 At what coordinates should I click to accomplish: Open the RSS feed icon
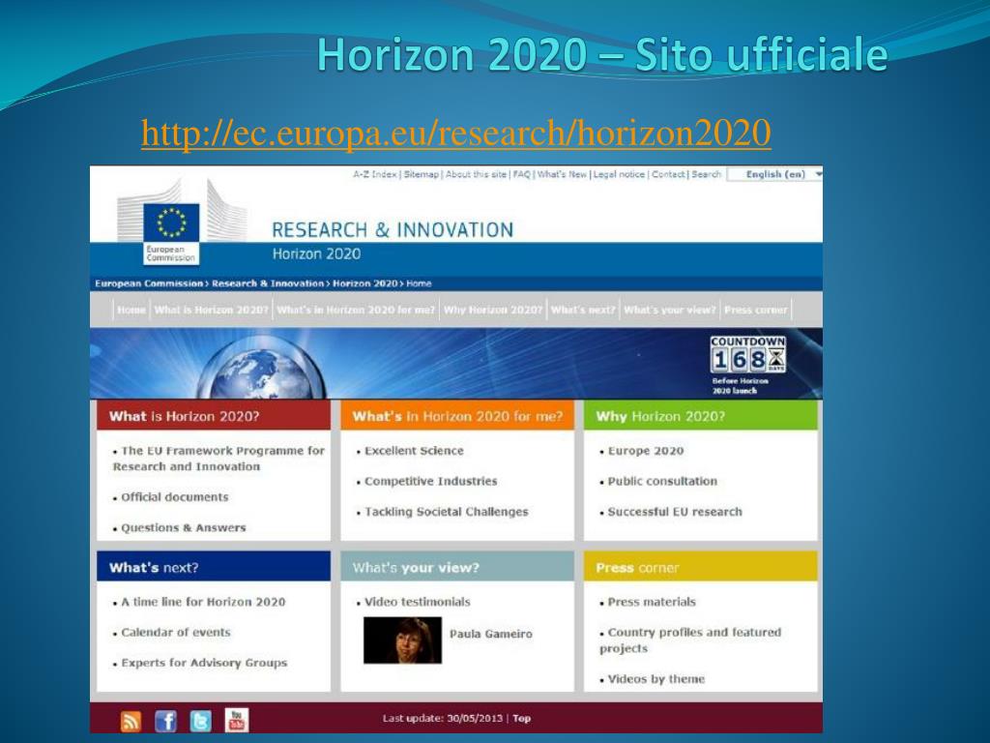click(x=131, y=720)
